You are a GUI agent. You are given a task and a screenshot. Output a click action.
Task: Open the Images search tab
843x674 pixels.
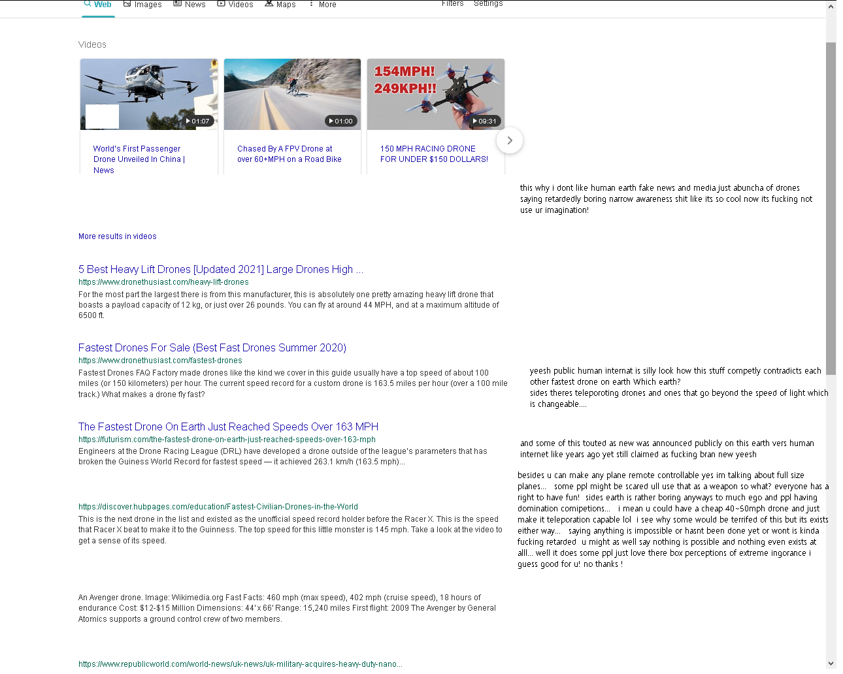(142, 5)
